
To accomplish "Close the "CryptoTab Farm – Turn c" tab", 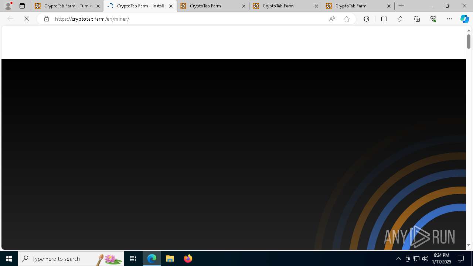I will pos(98,6).
